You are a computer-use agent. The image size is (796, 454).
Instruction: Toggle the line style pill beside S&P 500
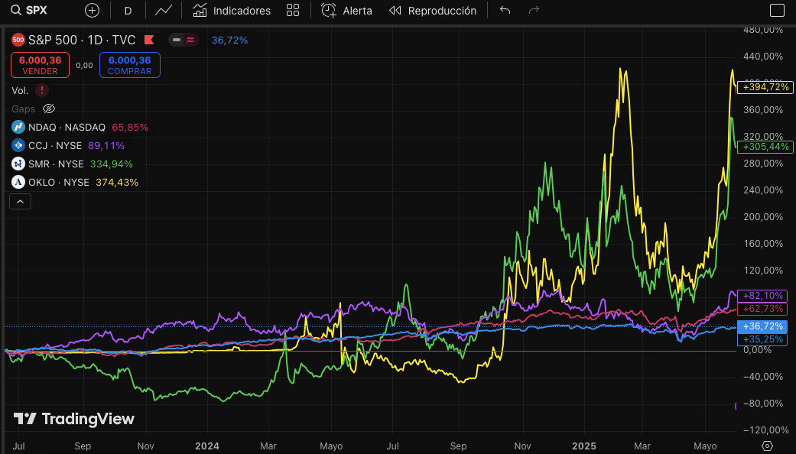(183, 40)
